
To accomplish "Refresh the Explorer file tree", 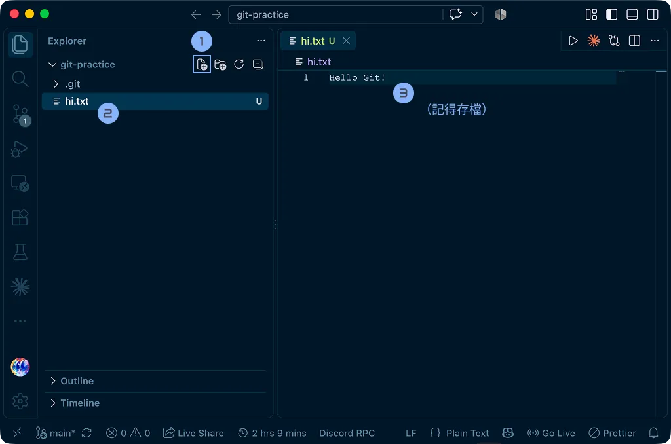I will click(239, 65).
